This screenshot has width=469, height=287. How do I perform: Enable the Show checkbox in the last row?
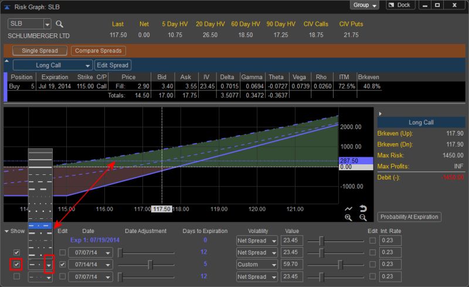[x=17, y=276]
